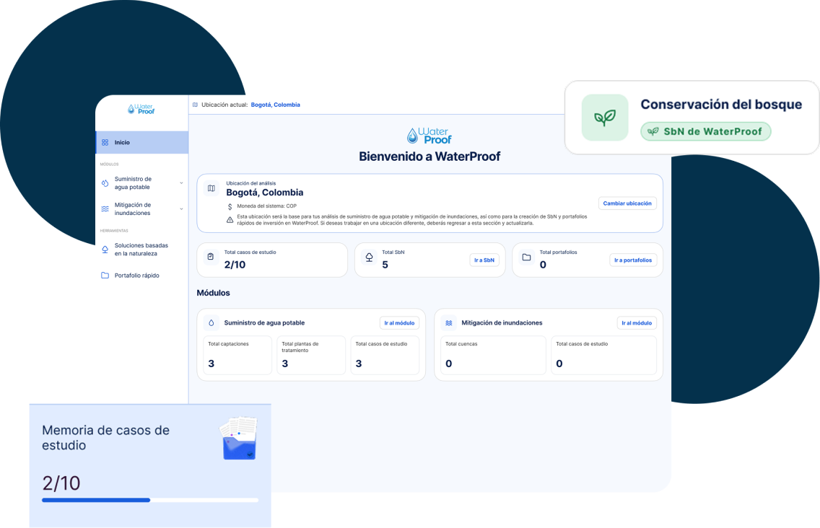Click Ir al módulo for Mitigación de inundaciones
Image resolution: width=820 pixels, height=528 pixels.
point(637,323)
